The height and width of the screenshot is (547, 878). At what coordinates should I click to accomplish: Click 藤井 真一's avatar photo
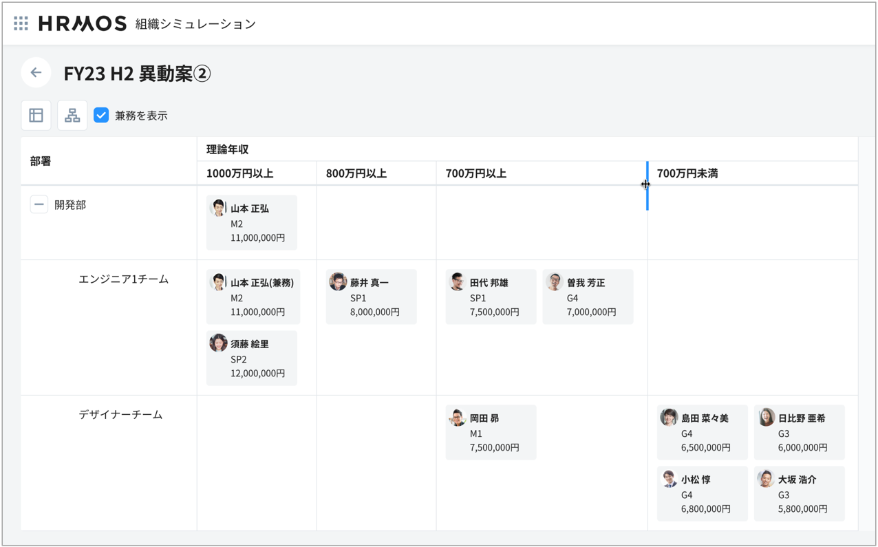(338, 282)
